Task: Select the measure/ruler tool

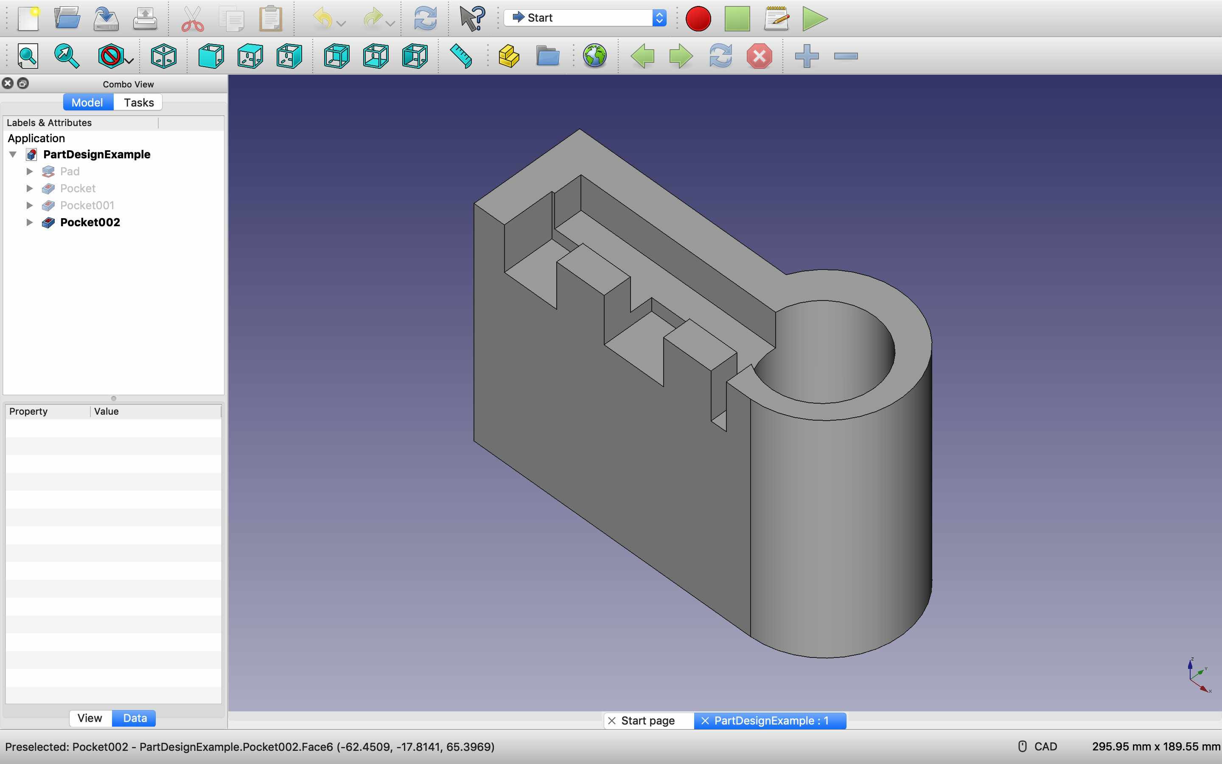Action: click(x=462, y=56)
